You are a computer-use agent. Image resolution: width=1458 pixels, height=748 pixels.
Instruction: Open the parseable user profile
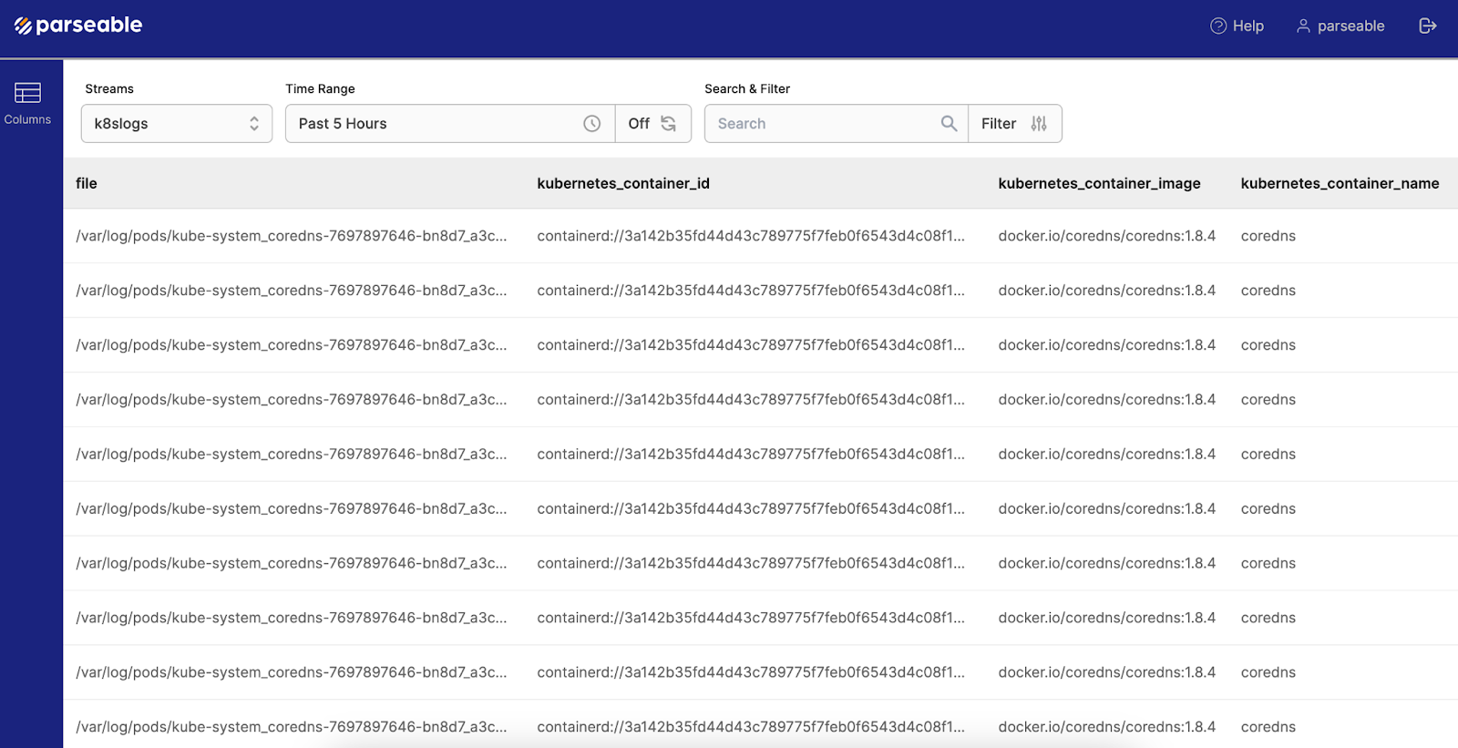tap(1340, 26)
